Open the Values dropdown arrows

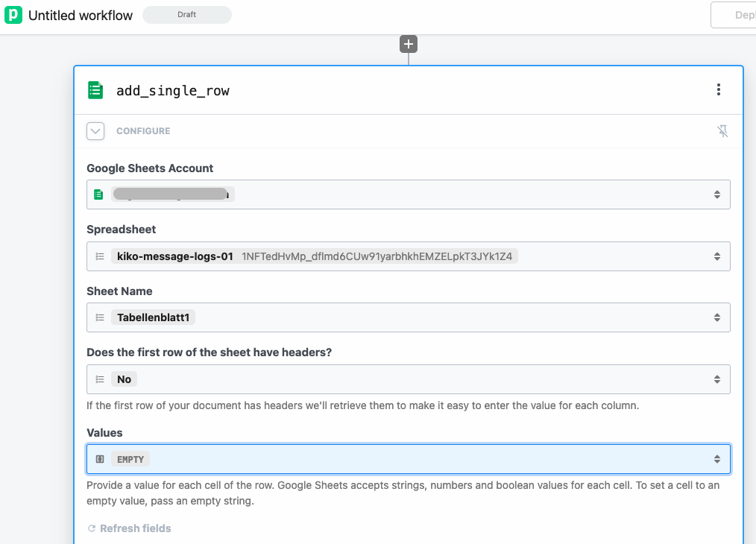click(x=717, y=459)
